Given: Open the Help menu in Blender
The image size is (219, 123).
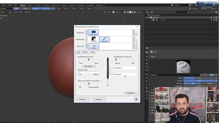Looking at the screenshot, I should [x=15, y=5].
